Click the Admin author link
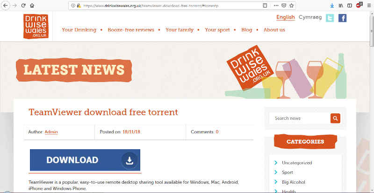374x193 pixels. 51,132
